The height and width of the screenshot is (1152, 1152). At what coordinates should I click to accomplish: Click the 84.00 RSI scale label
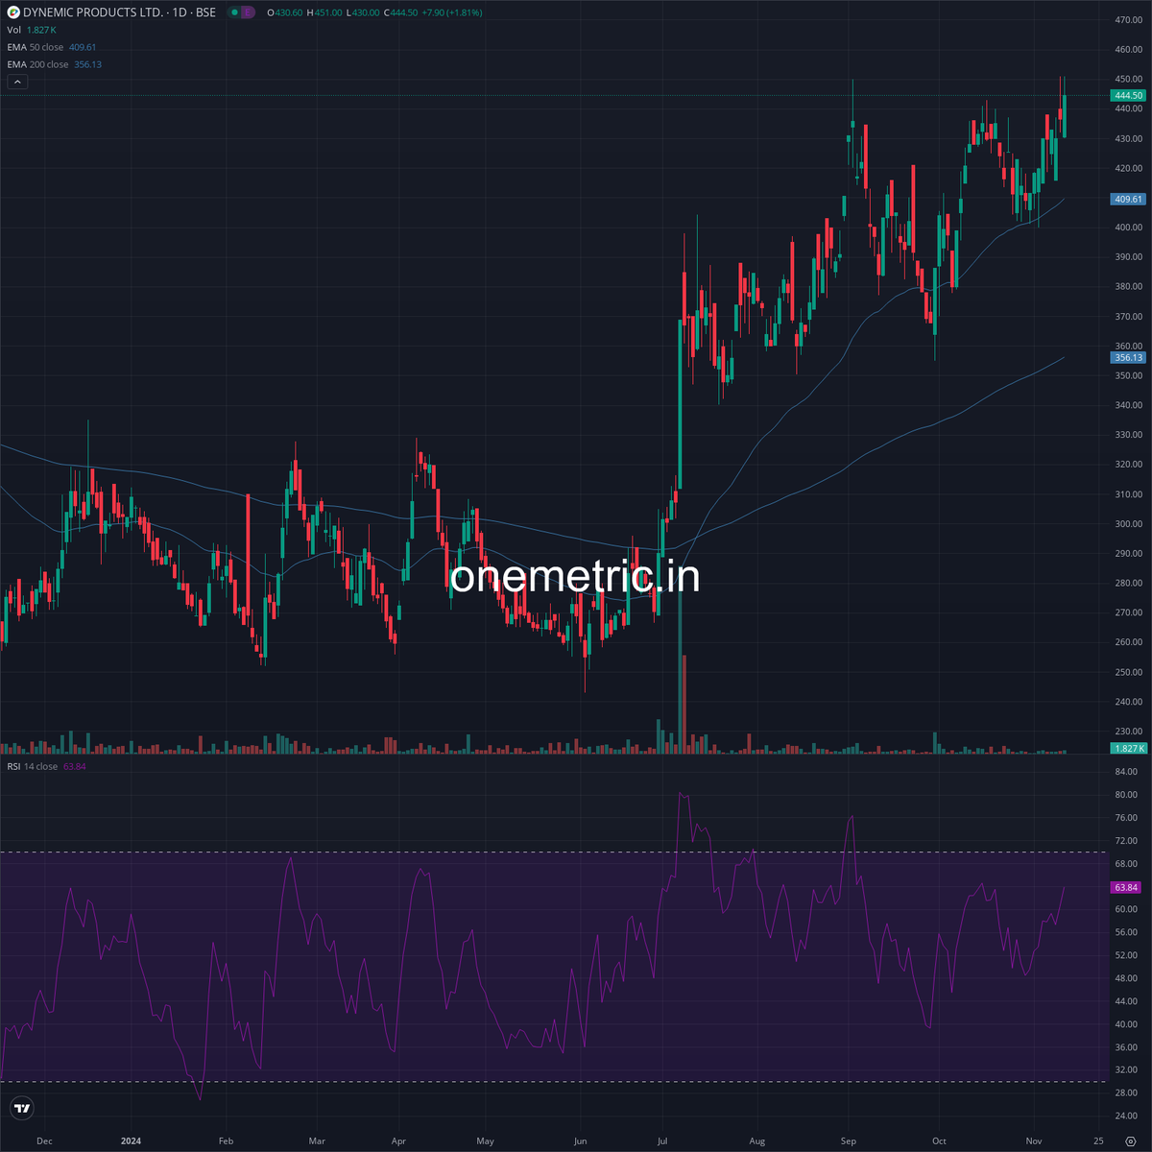[1127, 772]
